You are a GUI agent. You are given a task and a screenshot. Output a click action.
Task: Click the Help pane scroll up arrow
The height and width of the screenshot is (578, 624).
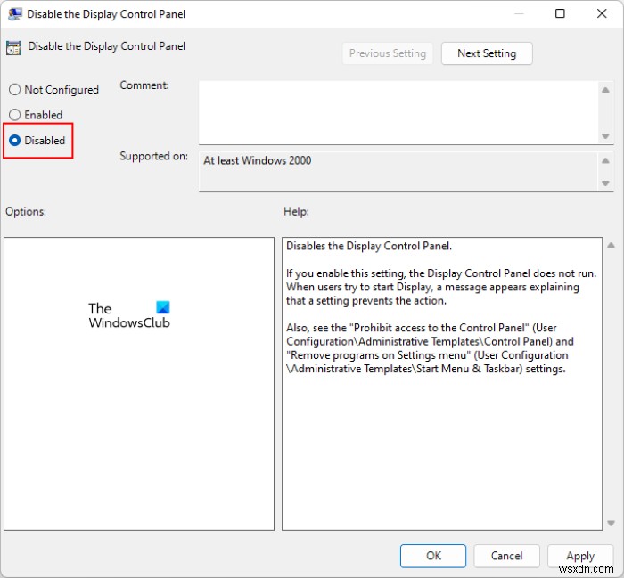[611, 245]
